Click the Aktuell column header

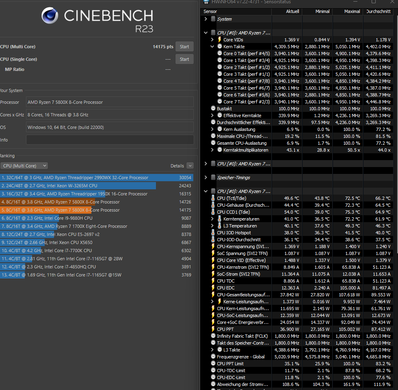pyautogui.click(x=287, y=11)
